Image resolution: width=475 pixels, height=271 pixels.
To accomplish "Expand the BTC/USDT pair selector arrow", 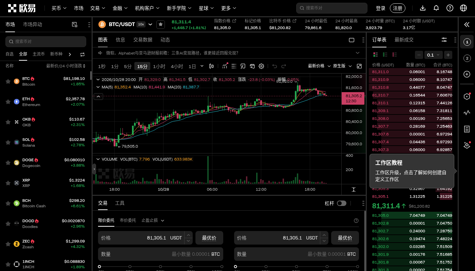I will pos(150,24).
